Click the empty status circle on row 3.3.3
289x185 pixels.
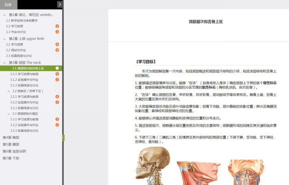[x=57, y=130]
